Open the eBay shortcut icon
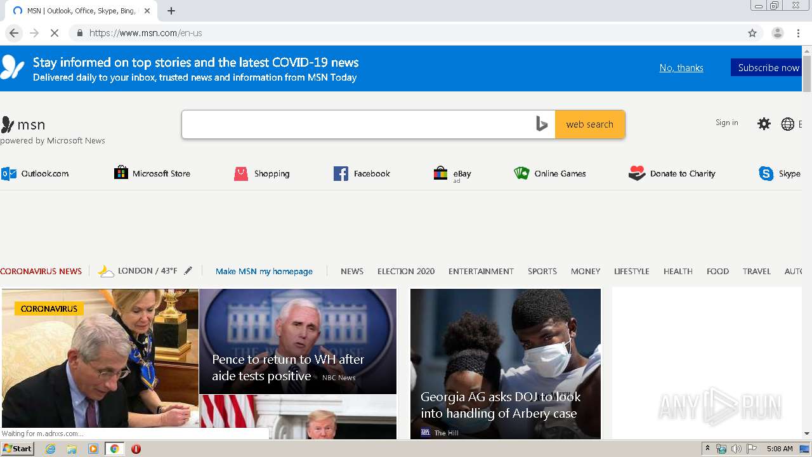 click(x=440, y=173)
